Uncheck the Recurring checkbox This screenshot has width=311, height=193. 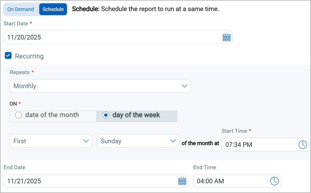click(x=8, y=56)
